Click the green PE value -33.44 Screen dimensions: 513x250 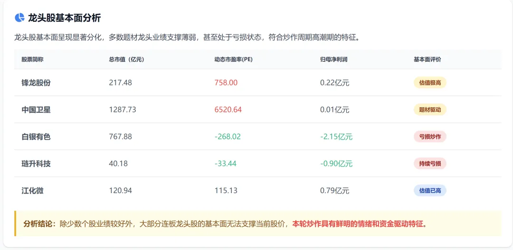(226, 164)
